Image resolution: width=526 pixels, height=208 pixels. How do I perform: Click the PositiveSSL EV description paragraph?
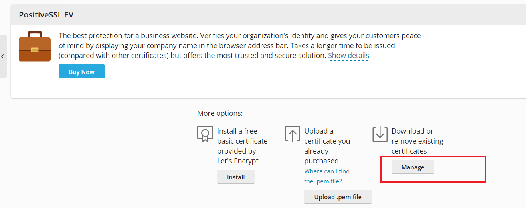pyautogui.click(x=239, y=46)
